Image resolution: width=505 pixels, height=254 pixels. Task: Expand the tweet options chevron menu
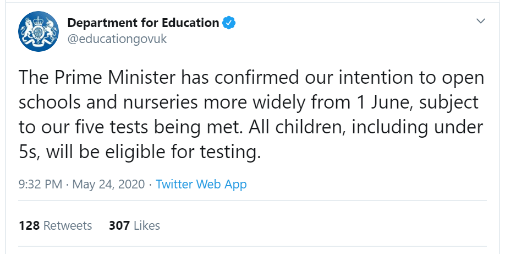pyautogui.click(x=481, y=21)
